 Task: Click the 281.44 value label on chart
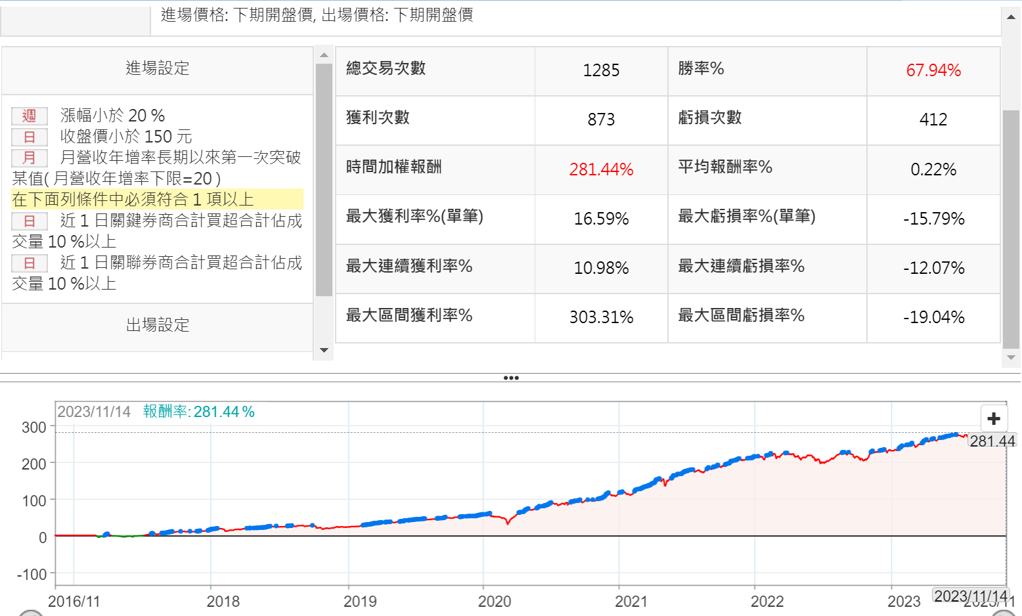(992, 441)
